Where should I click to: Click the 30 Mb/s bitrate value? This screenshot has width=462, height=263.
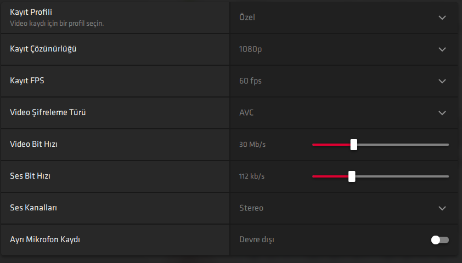click(252, 145)
